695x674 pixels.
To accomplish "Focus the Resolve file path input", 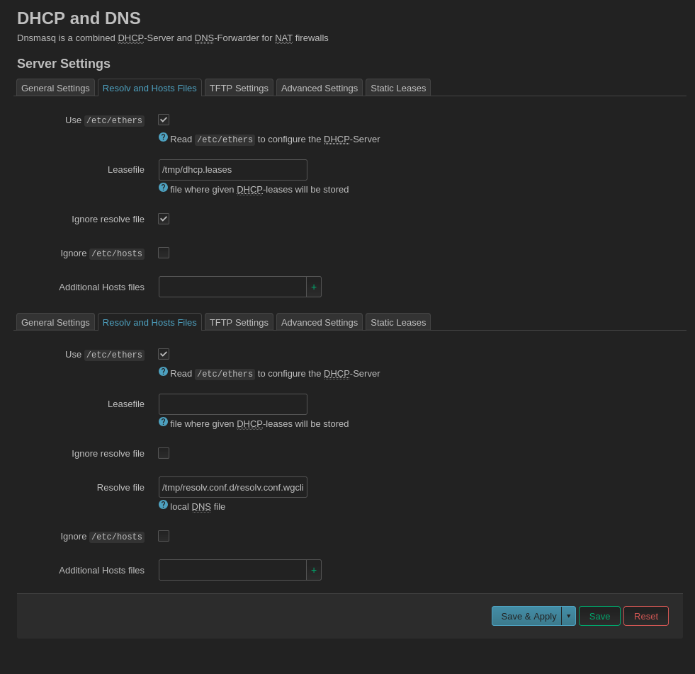I will pos(232,487).
